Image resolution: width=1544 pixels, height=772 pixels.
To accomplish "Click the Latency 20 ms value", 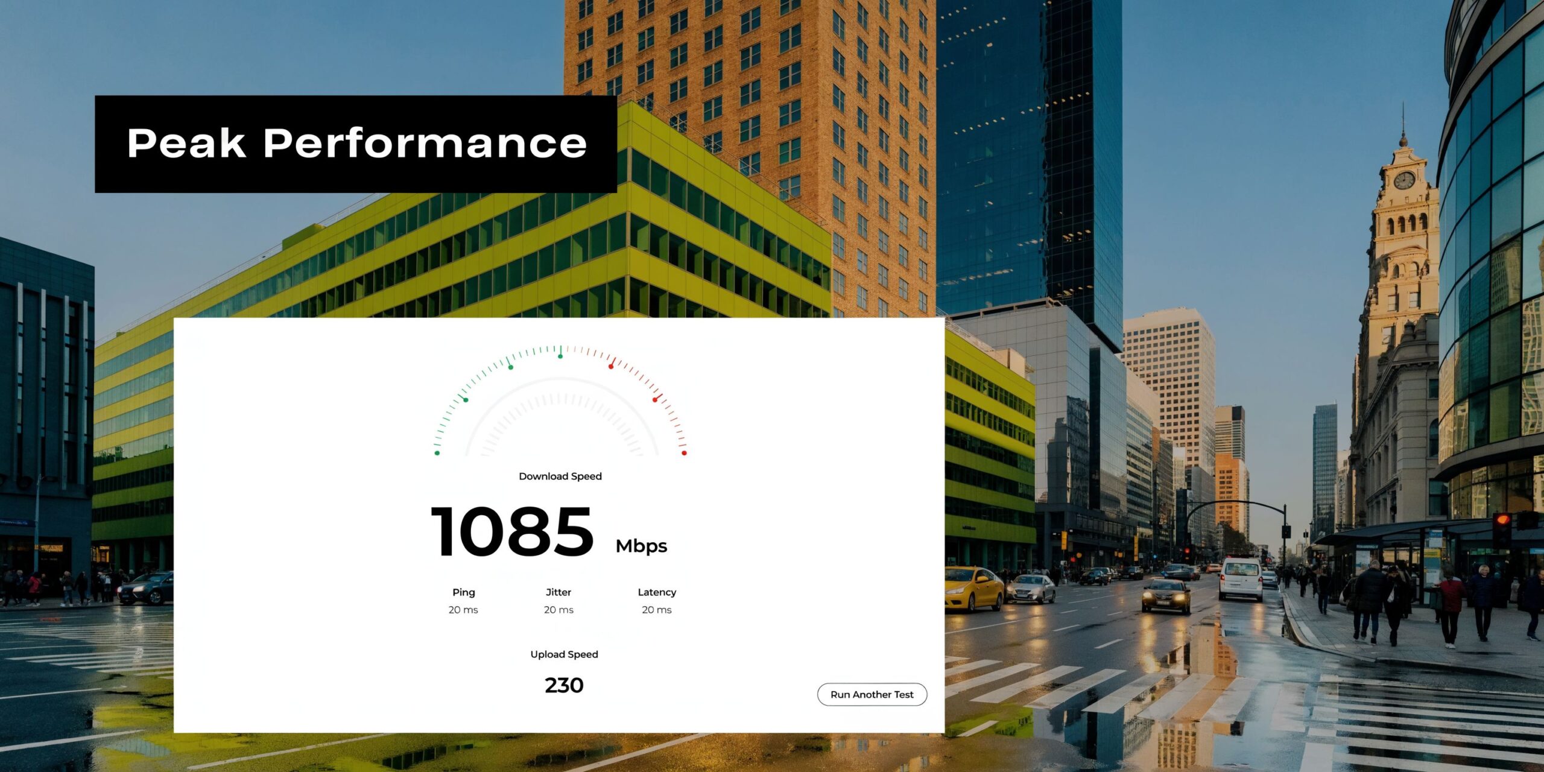I will 656,610.
